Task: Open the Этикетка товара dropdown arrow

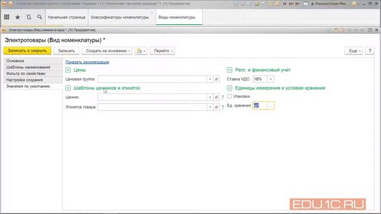Action: coord(210,107)
